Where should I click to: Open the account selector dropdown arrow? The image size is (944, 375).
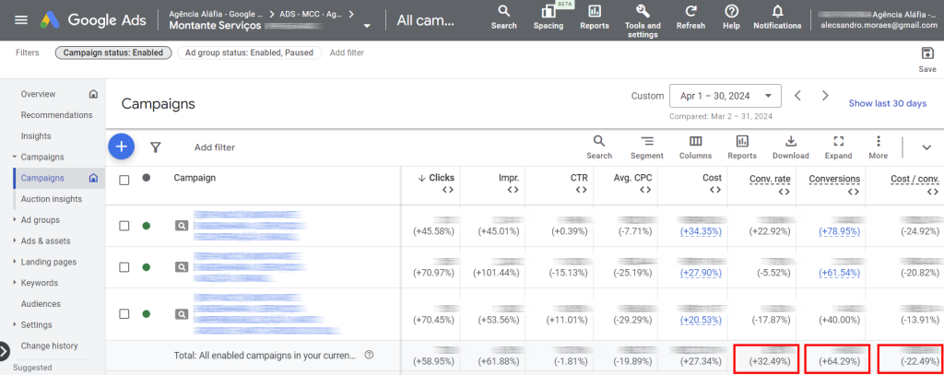point(367,26)
